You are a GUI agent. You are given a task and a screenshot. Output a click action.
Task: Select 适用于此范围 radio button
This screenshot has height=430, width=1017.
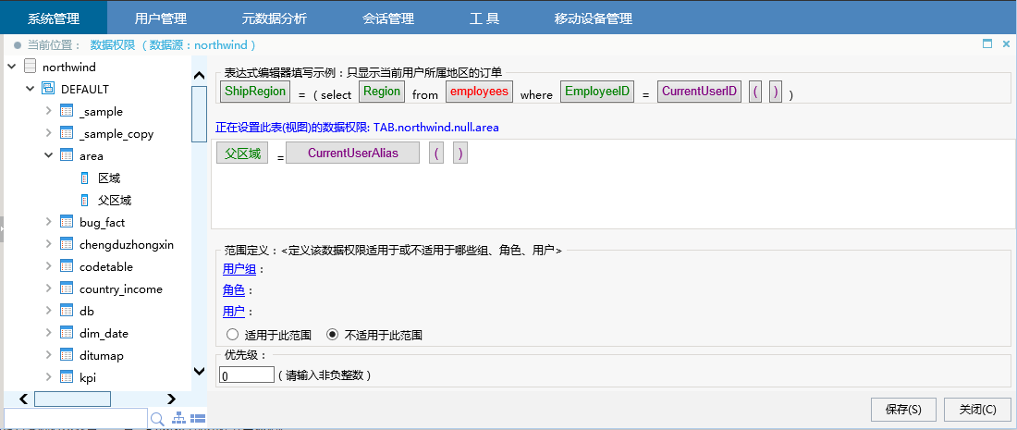pos(232,336)
